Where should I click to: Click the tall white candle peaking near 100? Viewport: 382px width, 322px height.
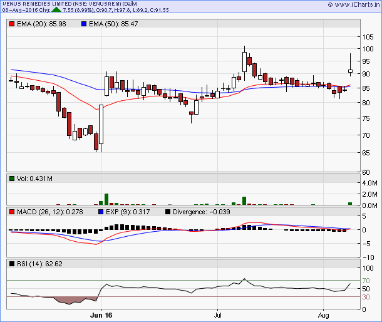coord(244,62)
